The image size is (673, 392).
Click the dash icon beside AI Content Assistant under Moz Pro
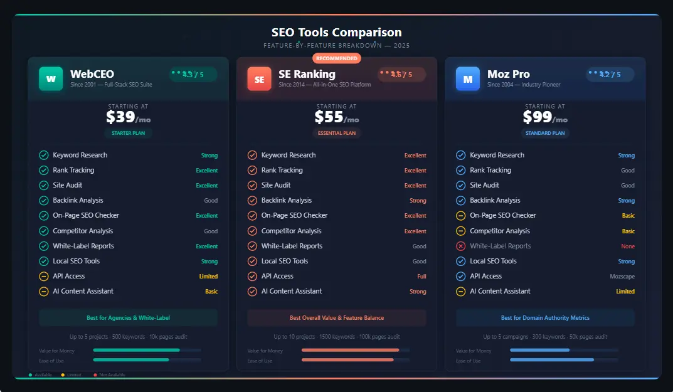[460, 291]
